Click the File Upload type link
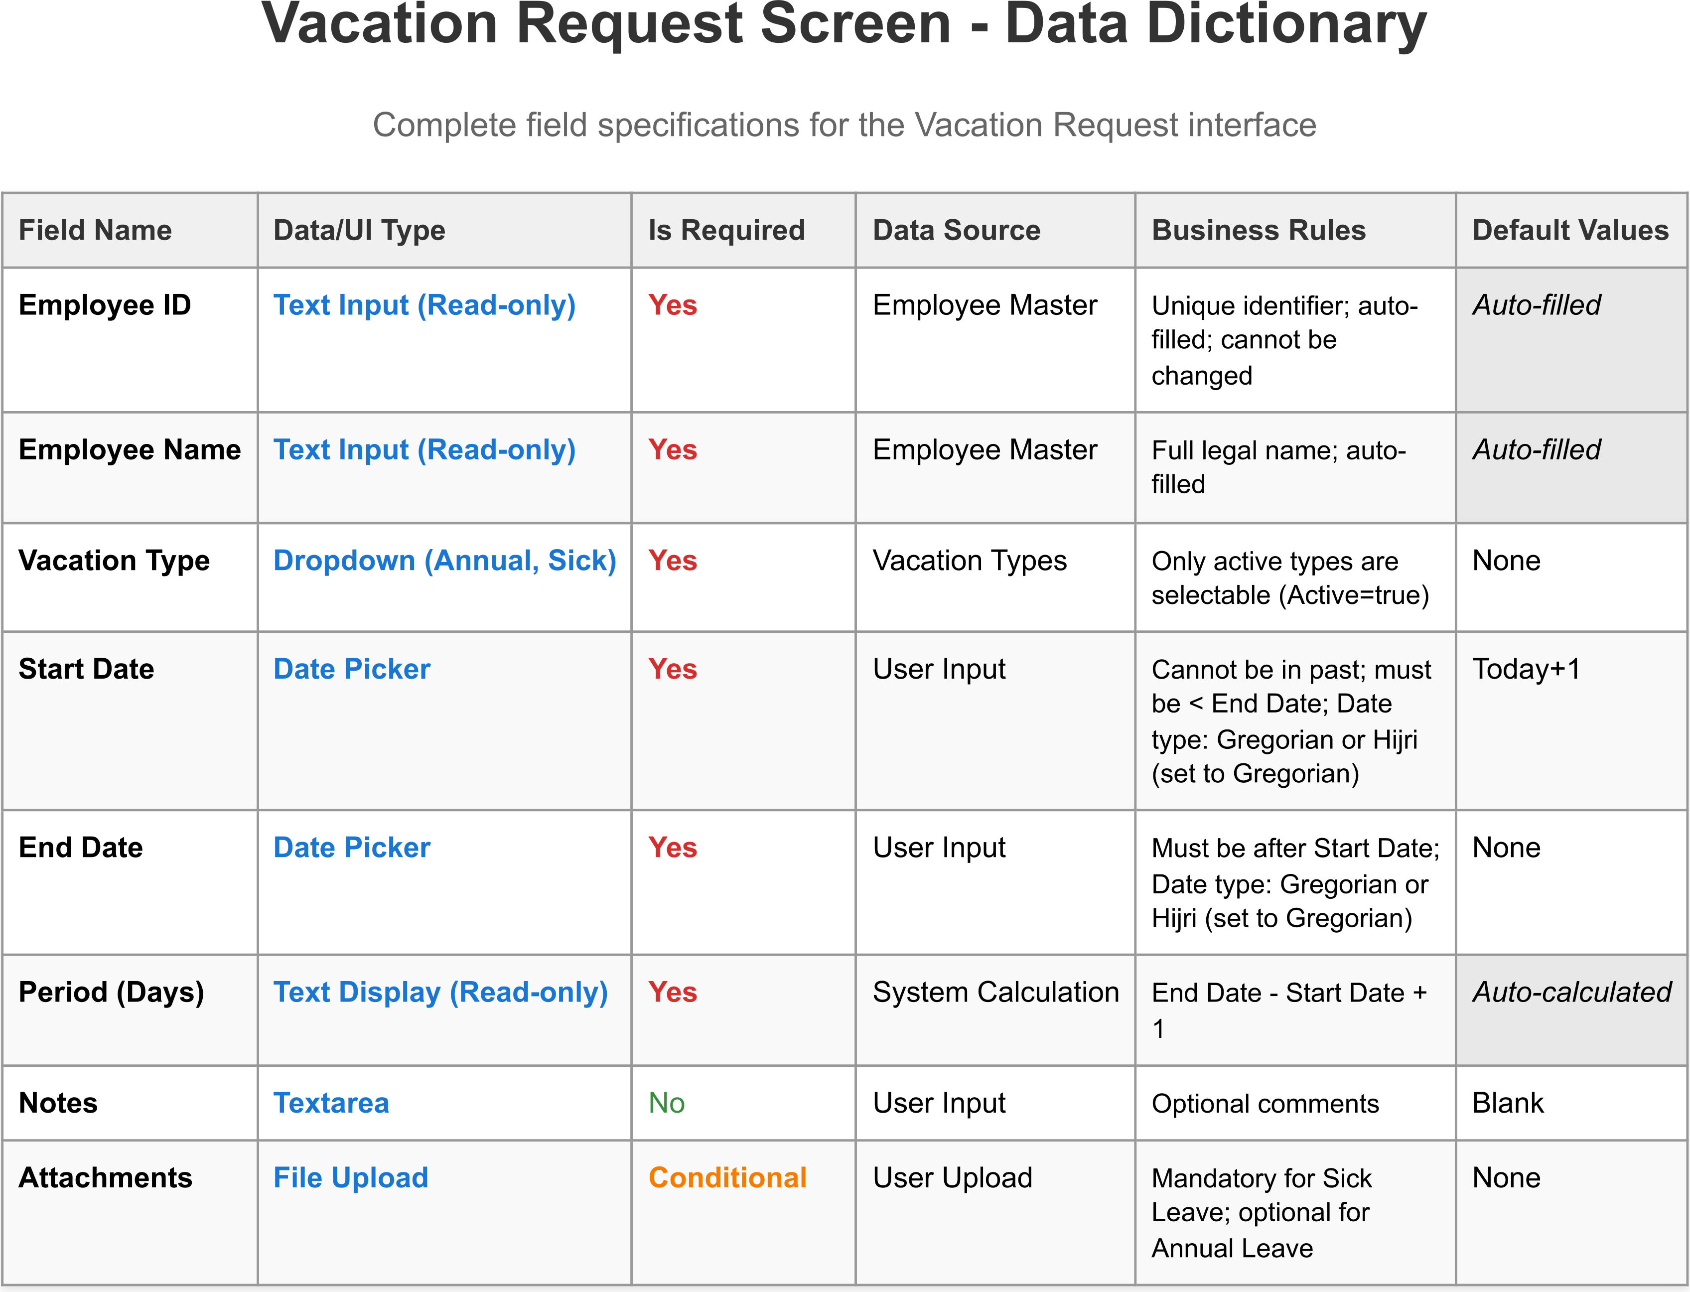Screen dimensions: 1690x1292 pyautogui.click(x=351, y=1177)
